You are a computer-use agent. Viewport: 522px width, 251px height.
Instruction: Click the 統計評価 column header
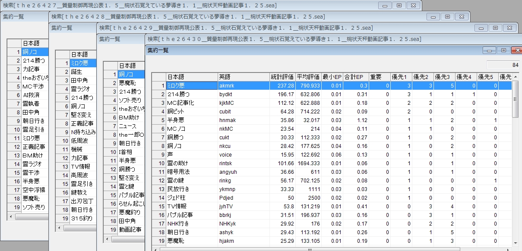[282, 77]
